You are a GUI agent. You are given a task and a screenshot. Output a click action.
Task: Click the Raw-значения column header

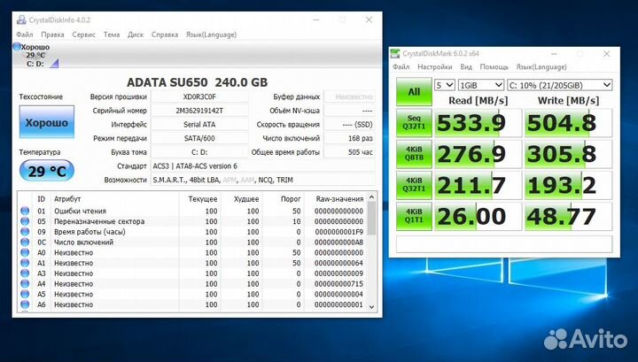tap(339, 198)
